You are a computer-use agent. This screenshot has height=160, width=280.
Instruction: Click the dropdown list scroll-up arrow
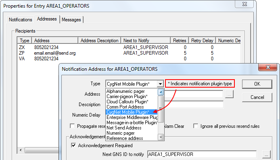tap(161, 92)
